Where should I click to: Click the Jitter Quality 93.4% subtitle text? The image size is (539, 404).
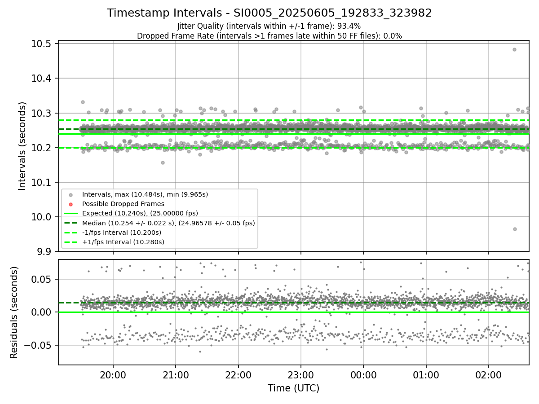(x=269, y=26)
